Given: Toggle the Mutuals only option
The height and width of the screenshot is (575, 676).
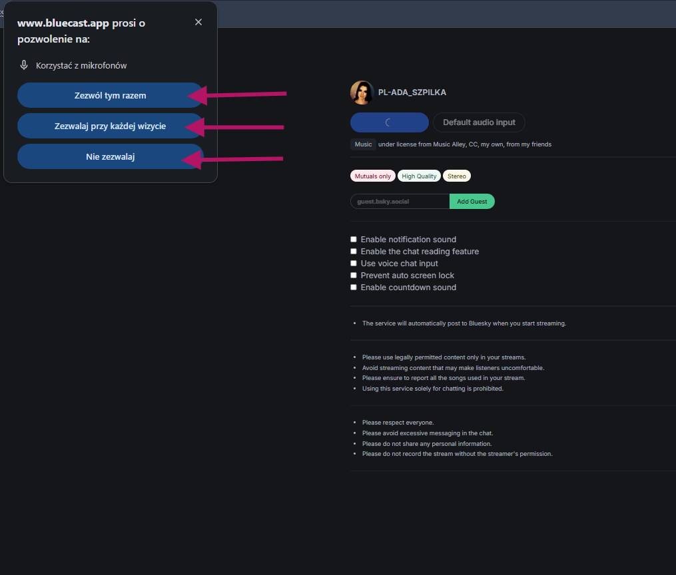Looking at the screenshot, I should click(372, 176).
